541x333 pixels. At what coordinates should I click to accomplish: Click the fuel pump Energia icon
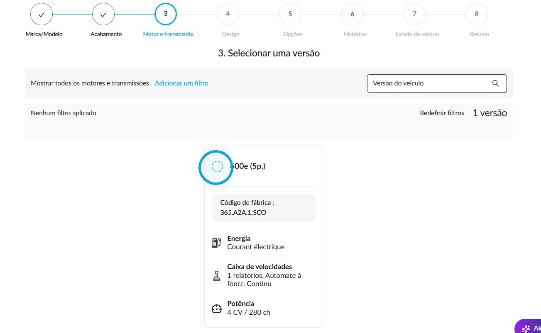216,243
